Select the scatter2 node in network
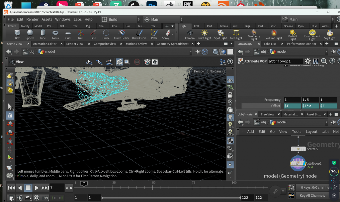This screenshot has width=340, height=202. 298,149
